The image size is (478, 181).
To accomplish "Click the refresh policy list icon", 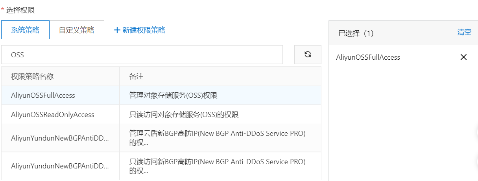I will coord(308,55).
